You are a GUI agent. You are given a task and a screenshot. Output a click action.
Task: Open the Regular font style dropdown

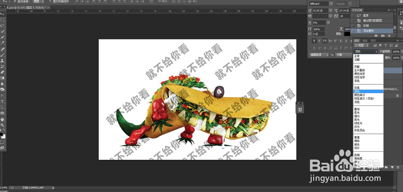coord(350,4)
